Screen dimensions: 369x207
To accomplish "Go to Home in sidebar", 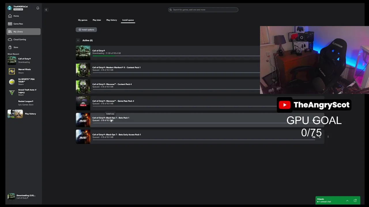I will (x=24, y=16).
